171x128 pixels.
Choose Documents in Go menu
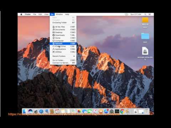pyautogui.click(x=63, y=30)
